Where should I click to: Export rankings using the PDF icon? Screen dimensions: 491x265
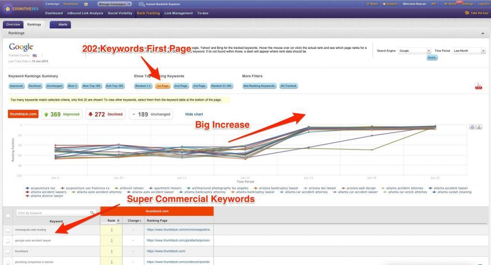tap(478, 86)
